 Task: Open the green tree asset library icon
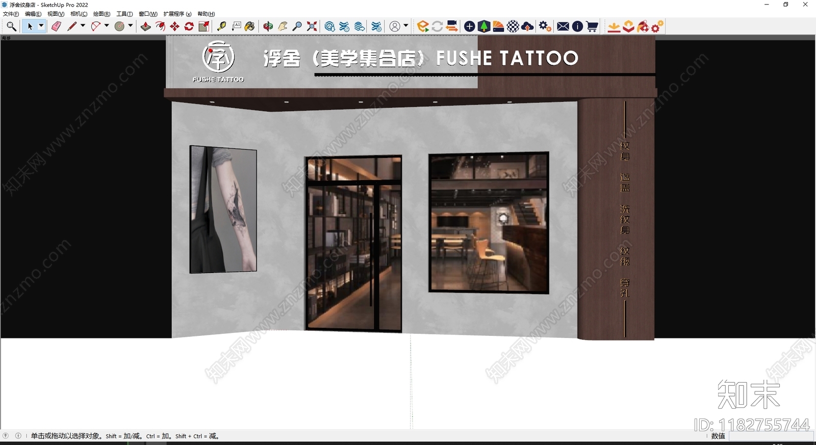484,27
